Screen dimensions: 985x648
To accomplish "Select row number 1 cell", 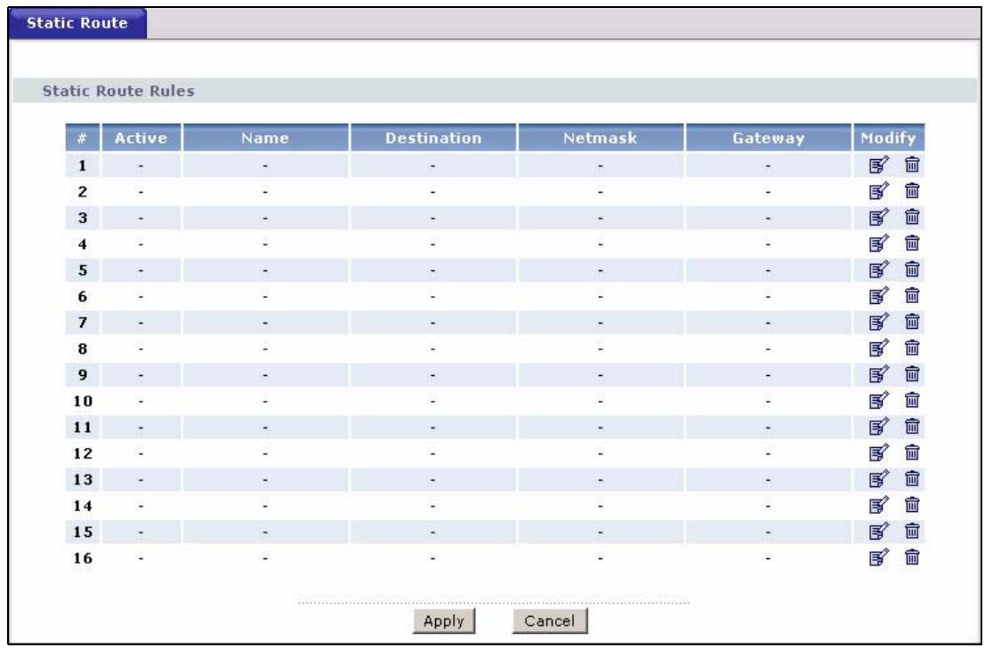I will pos(82,165).
